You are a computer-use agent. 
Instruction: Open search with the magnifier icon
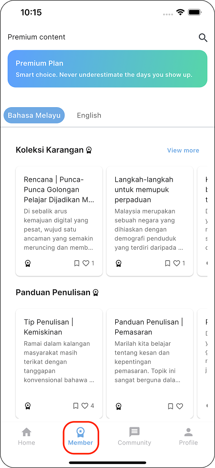tap(203, 38)
